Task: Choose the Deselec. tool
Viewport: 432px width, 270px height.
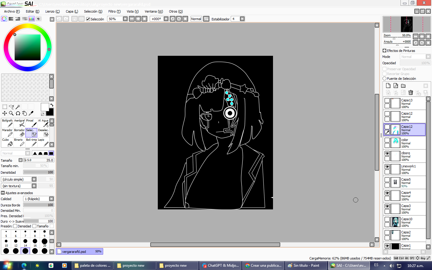Action: [x=43, y=133]
